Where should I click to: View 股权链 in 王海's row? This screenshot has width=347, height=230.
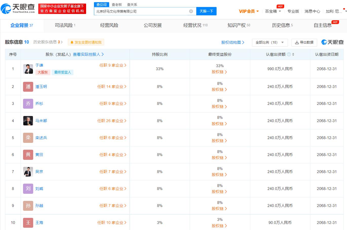pyautogui.click(x=220, y=226)
